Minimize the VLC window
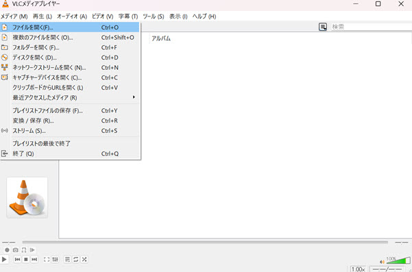 (356, 3)
